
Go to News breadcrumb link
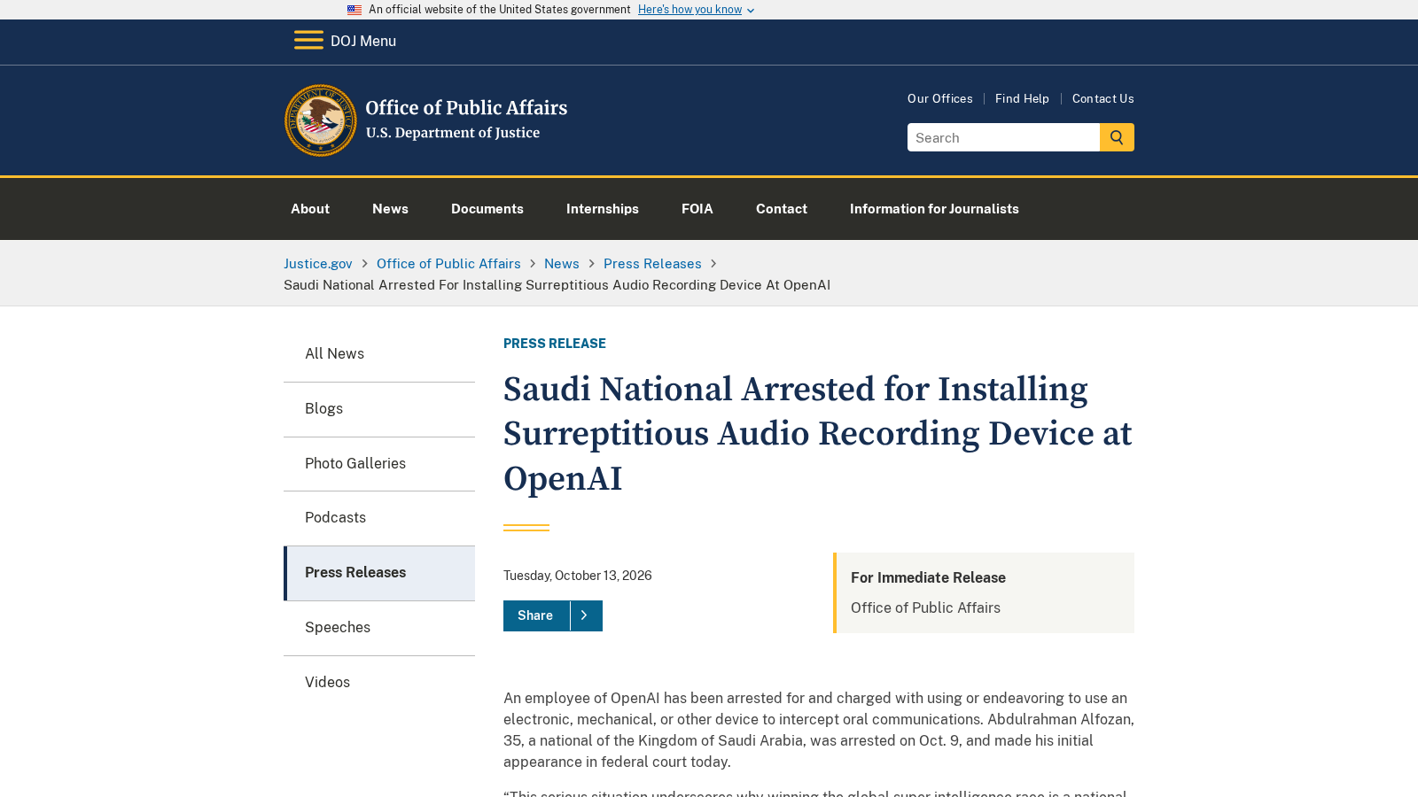[562, 264]
